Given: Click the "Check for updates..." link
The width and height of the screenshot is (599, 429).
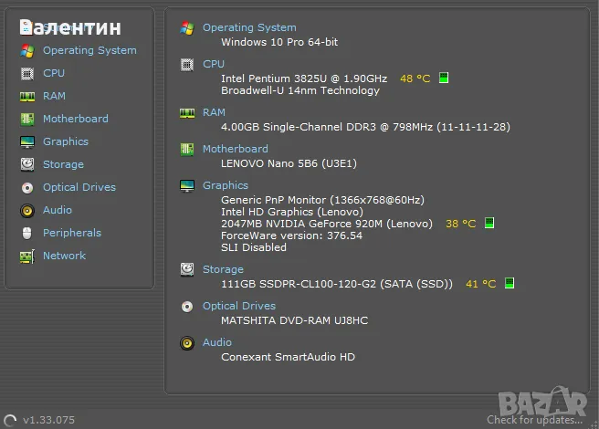Looking at the screenshot, I should [x=532, y=420].
